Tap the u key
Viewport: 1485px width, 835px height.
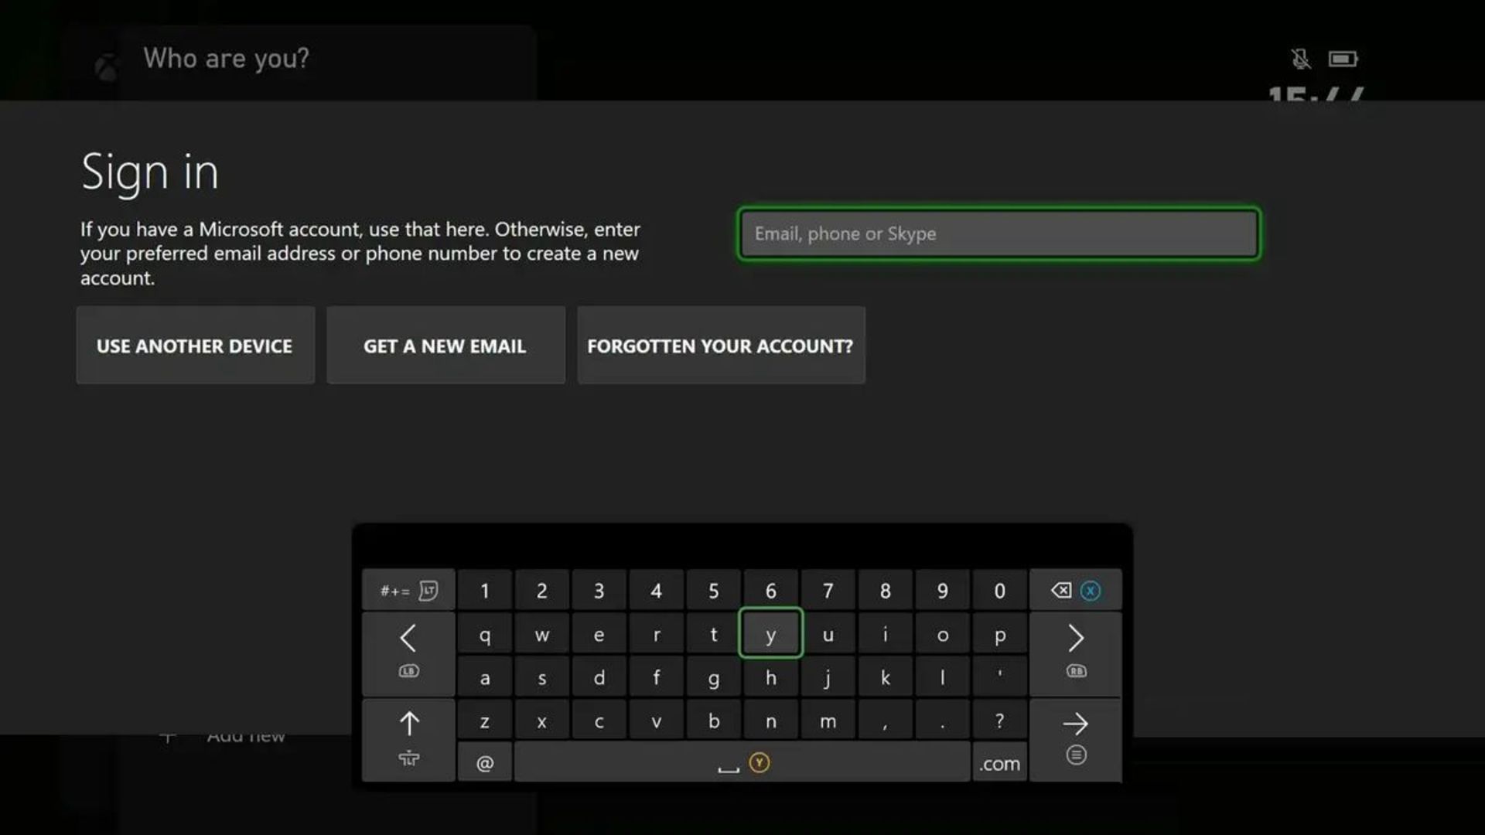[x=828, y=635]
